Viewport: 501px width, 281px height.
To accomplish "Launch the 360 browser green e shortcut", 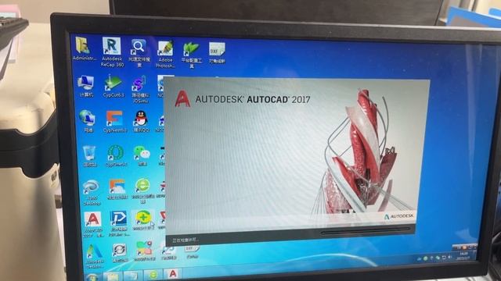I will coord(142,190).
